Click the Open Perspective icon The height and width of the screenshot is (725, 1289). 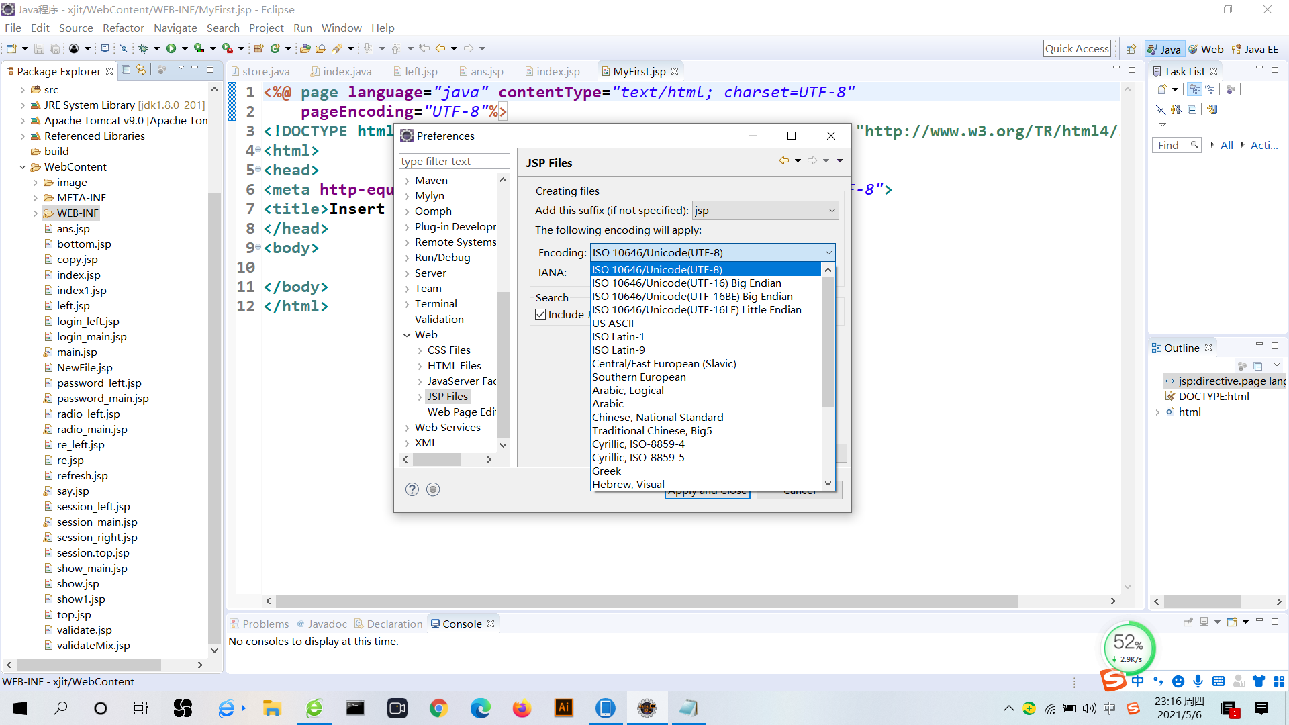[x=1131, y=49]
